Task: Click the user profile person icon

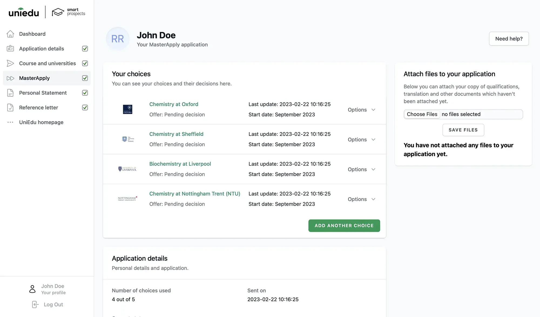Action: tap(32, 289)
